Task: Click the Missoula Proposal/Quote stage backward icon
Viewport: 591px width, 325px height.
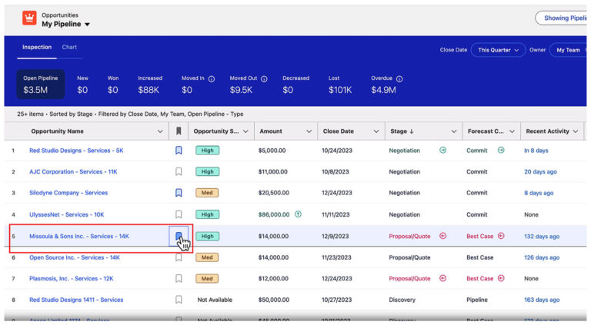Action: pos(442,236)
